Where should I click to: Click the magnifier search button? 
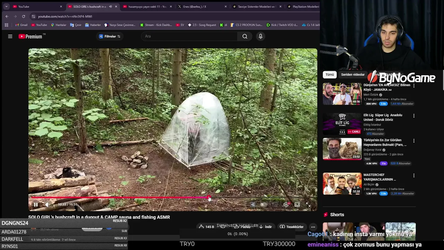pos(245,36)
